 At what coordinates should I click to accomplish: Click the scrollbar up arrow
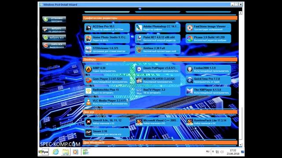241,13
